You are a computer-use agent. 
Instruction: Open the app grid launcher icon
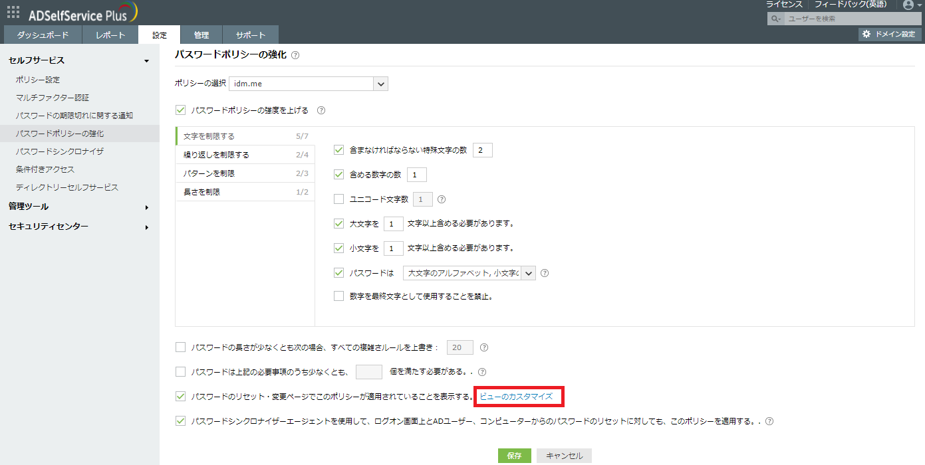(x=13, y=11)
